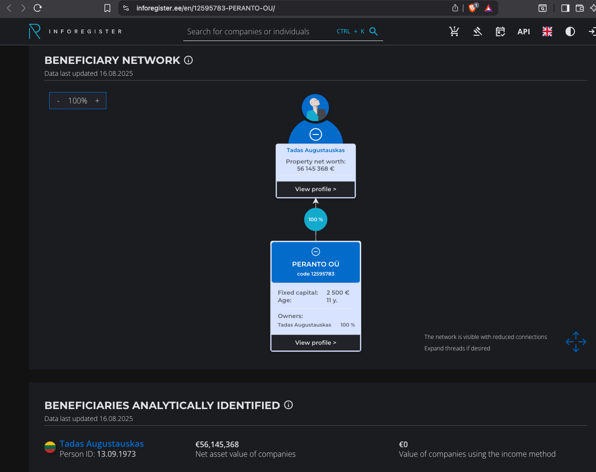
Task: Go back with browser back arrow
Action: click(9, 8)
